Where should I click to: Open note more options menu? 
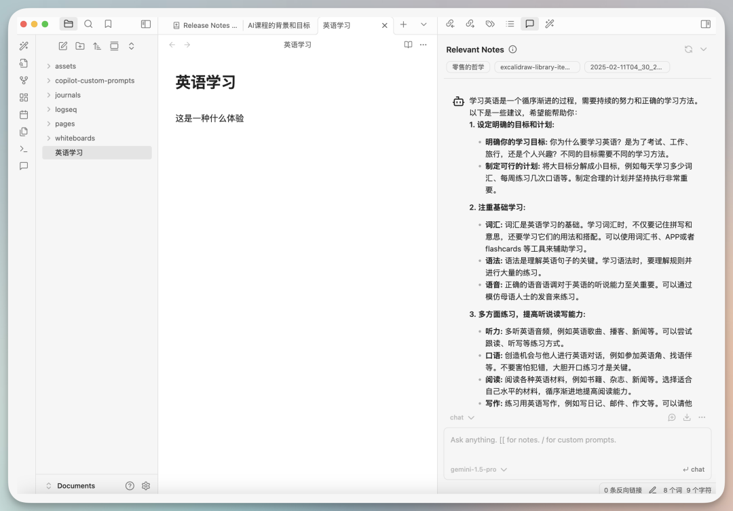(423, 45)
